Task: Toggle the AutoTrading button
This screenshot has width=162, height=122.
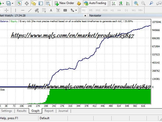Action: click(95, 3)
